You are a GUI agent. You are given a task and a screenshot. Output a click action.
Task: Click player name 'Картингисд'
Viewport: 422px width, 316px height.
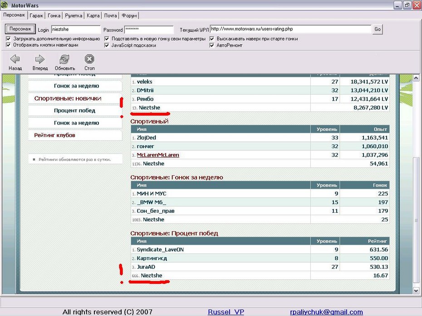coord(152,258)
